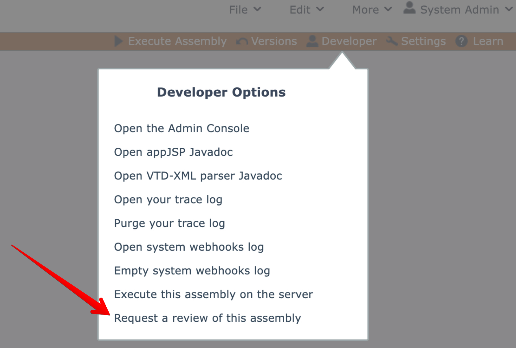The height and width of the screenshot is (348, 516).
Task: Choose Purge your trace log
Action: point(169,223)
